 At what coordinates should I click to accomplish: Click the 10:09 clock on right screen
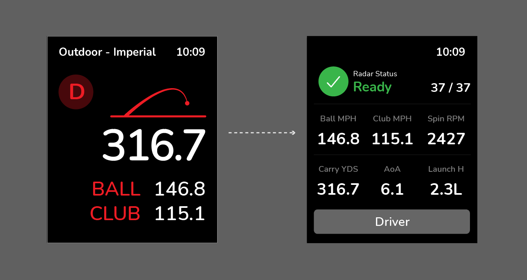(450, 52)
